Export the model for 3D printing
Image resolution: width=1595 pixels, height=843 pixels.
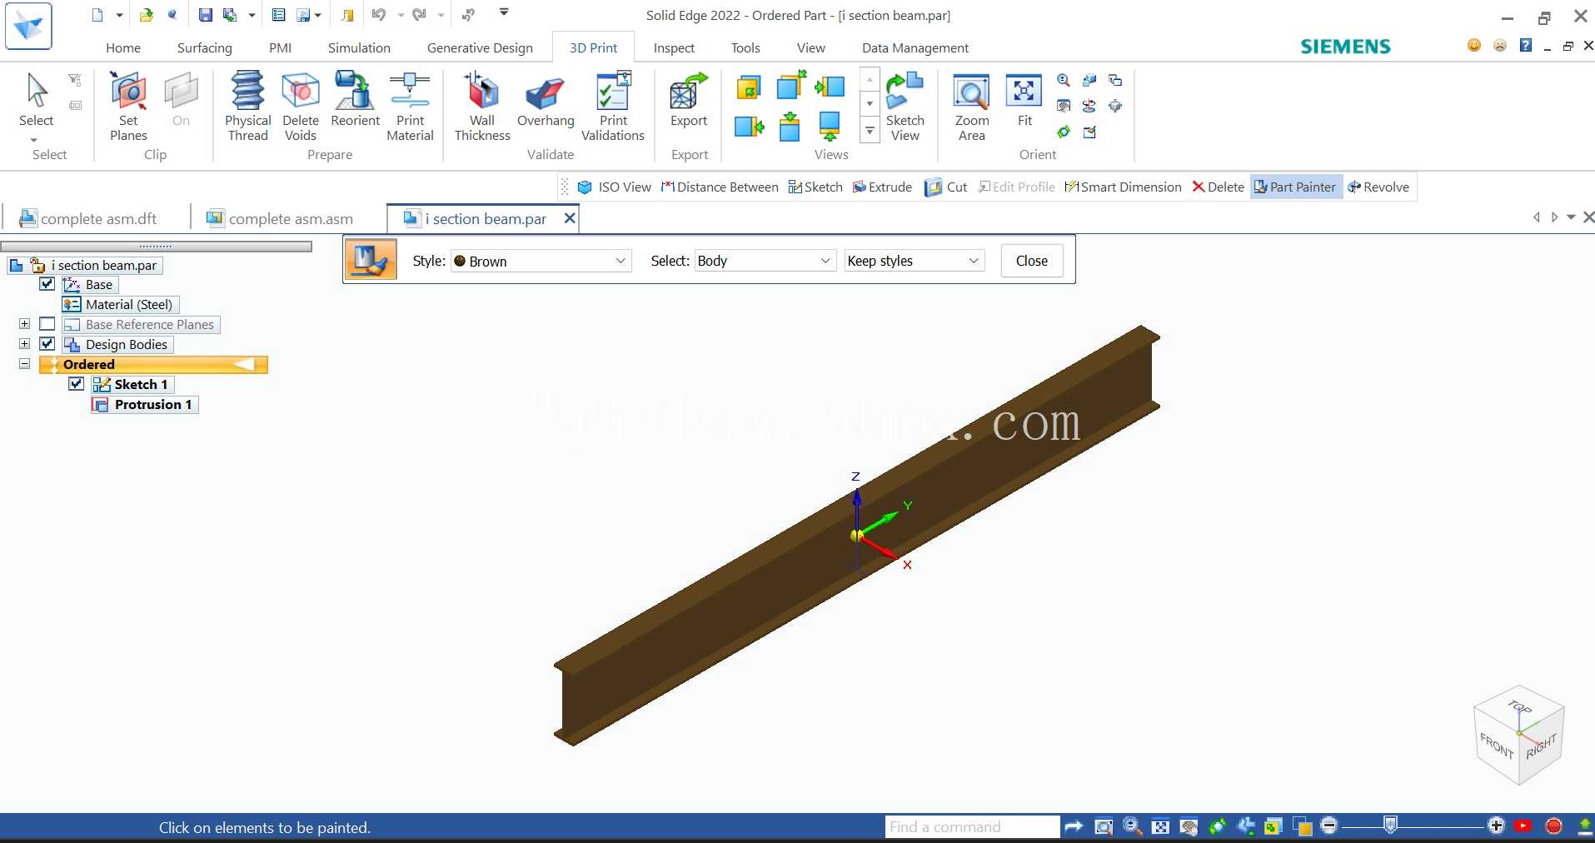coord(689,99)
